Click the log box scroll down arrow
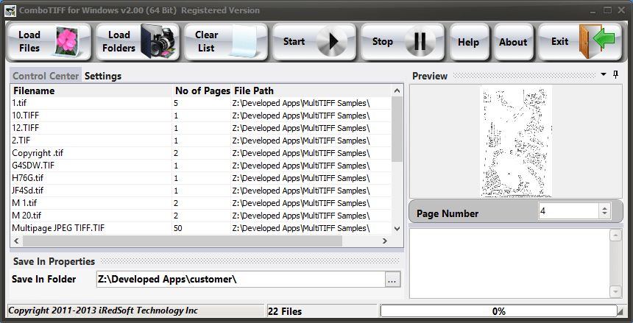633x323 pixels. pyautogui.click(x=615, y=291)
